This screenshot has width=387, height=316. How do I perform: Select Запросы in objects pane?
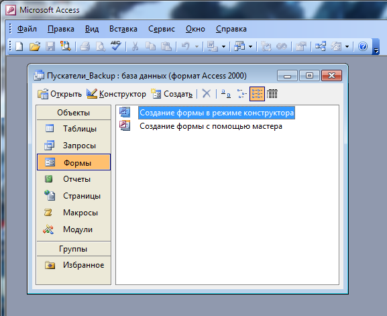coord(74,146)
